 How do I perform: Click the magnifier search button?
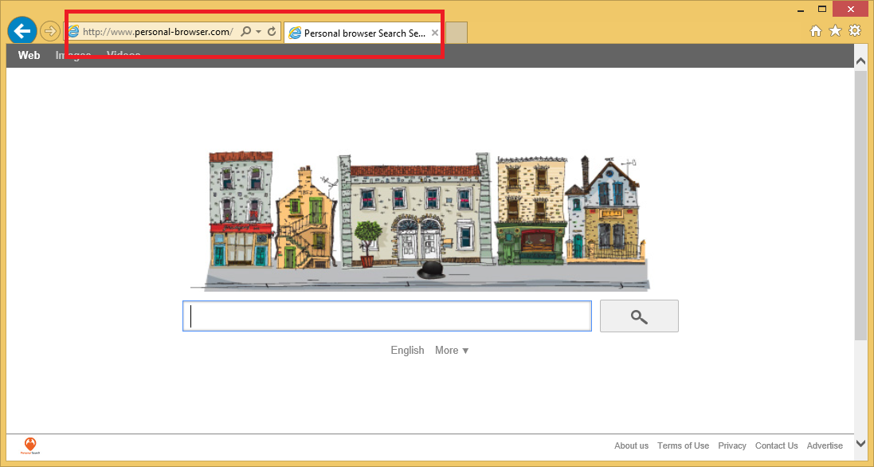click(x=639, y=316)
